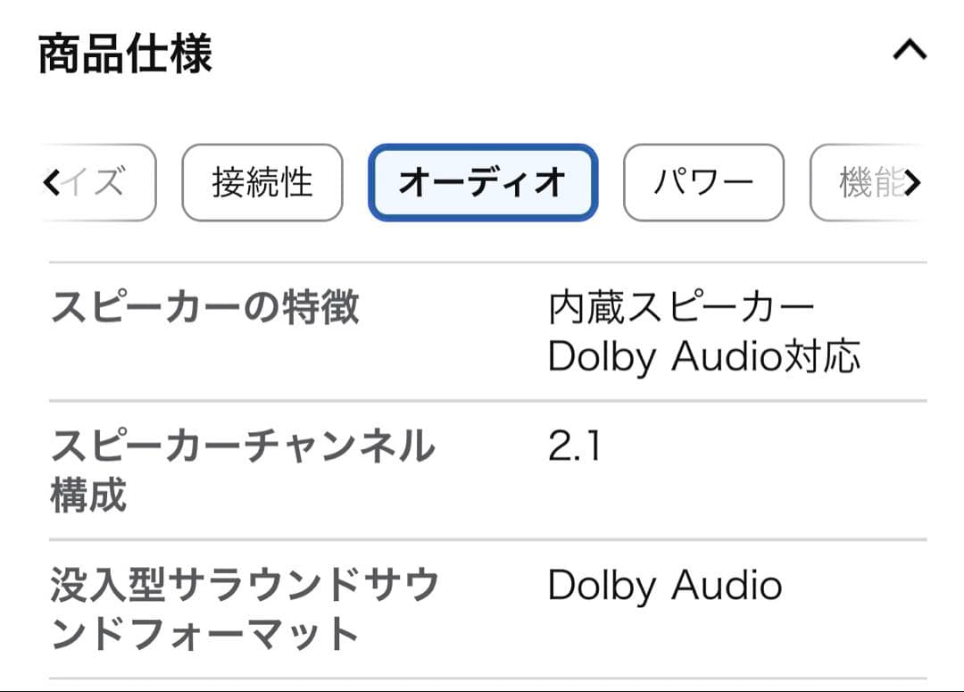Image resolution: width=964 pixels, height=692 pixels.
Task: Click the 商品仕様 section heading
Action: [125, 54]
